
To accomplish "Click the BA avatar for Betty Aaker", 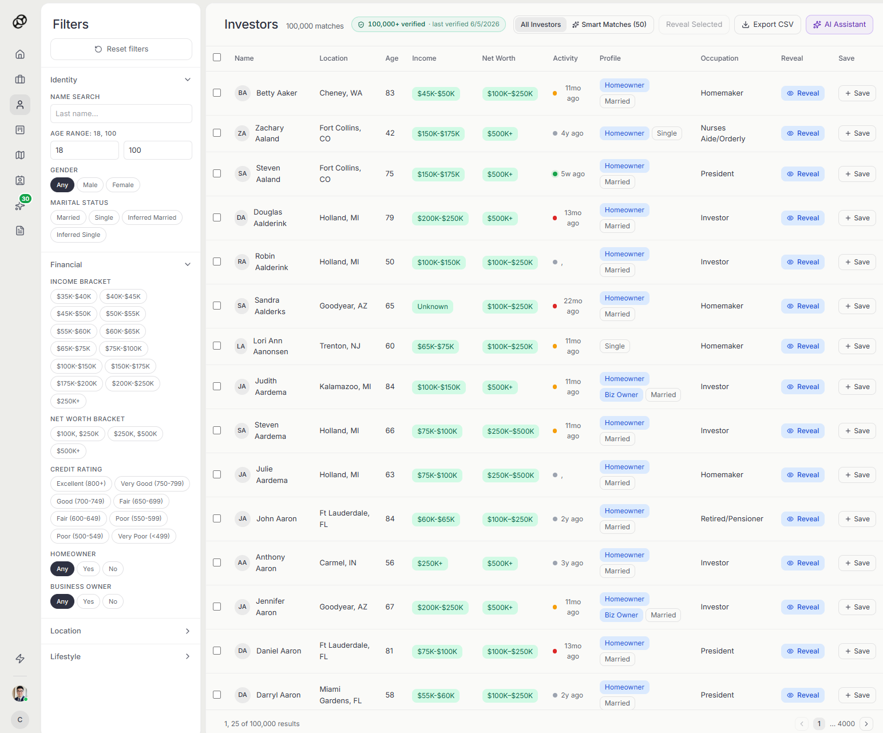I will pyautogui.click(x=243, y=93).
